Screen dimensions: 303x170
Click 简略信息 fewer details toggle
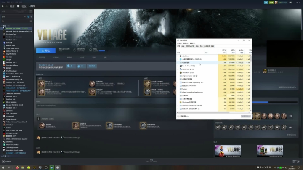click(183, 116)
